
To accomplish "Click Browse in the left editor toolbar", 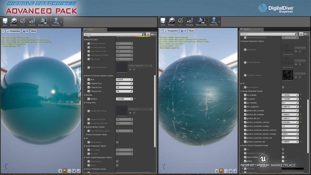I will click(x=13, y=22).
